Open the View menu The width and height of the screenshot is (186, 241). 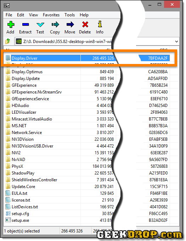(33, 15)
